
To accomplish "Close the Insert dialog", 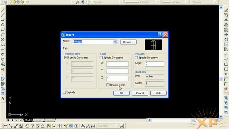I will point(165,35).
